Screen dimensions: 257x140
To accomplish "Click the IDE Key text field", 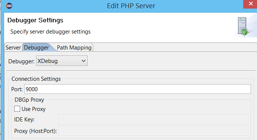I will [153, 119].
